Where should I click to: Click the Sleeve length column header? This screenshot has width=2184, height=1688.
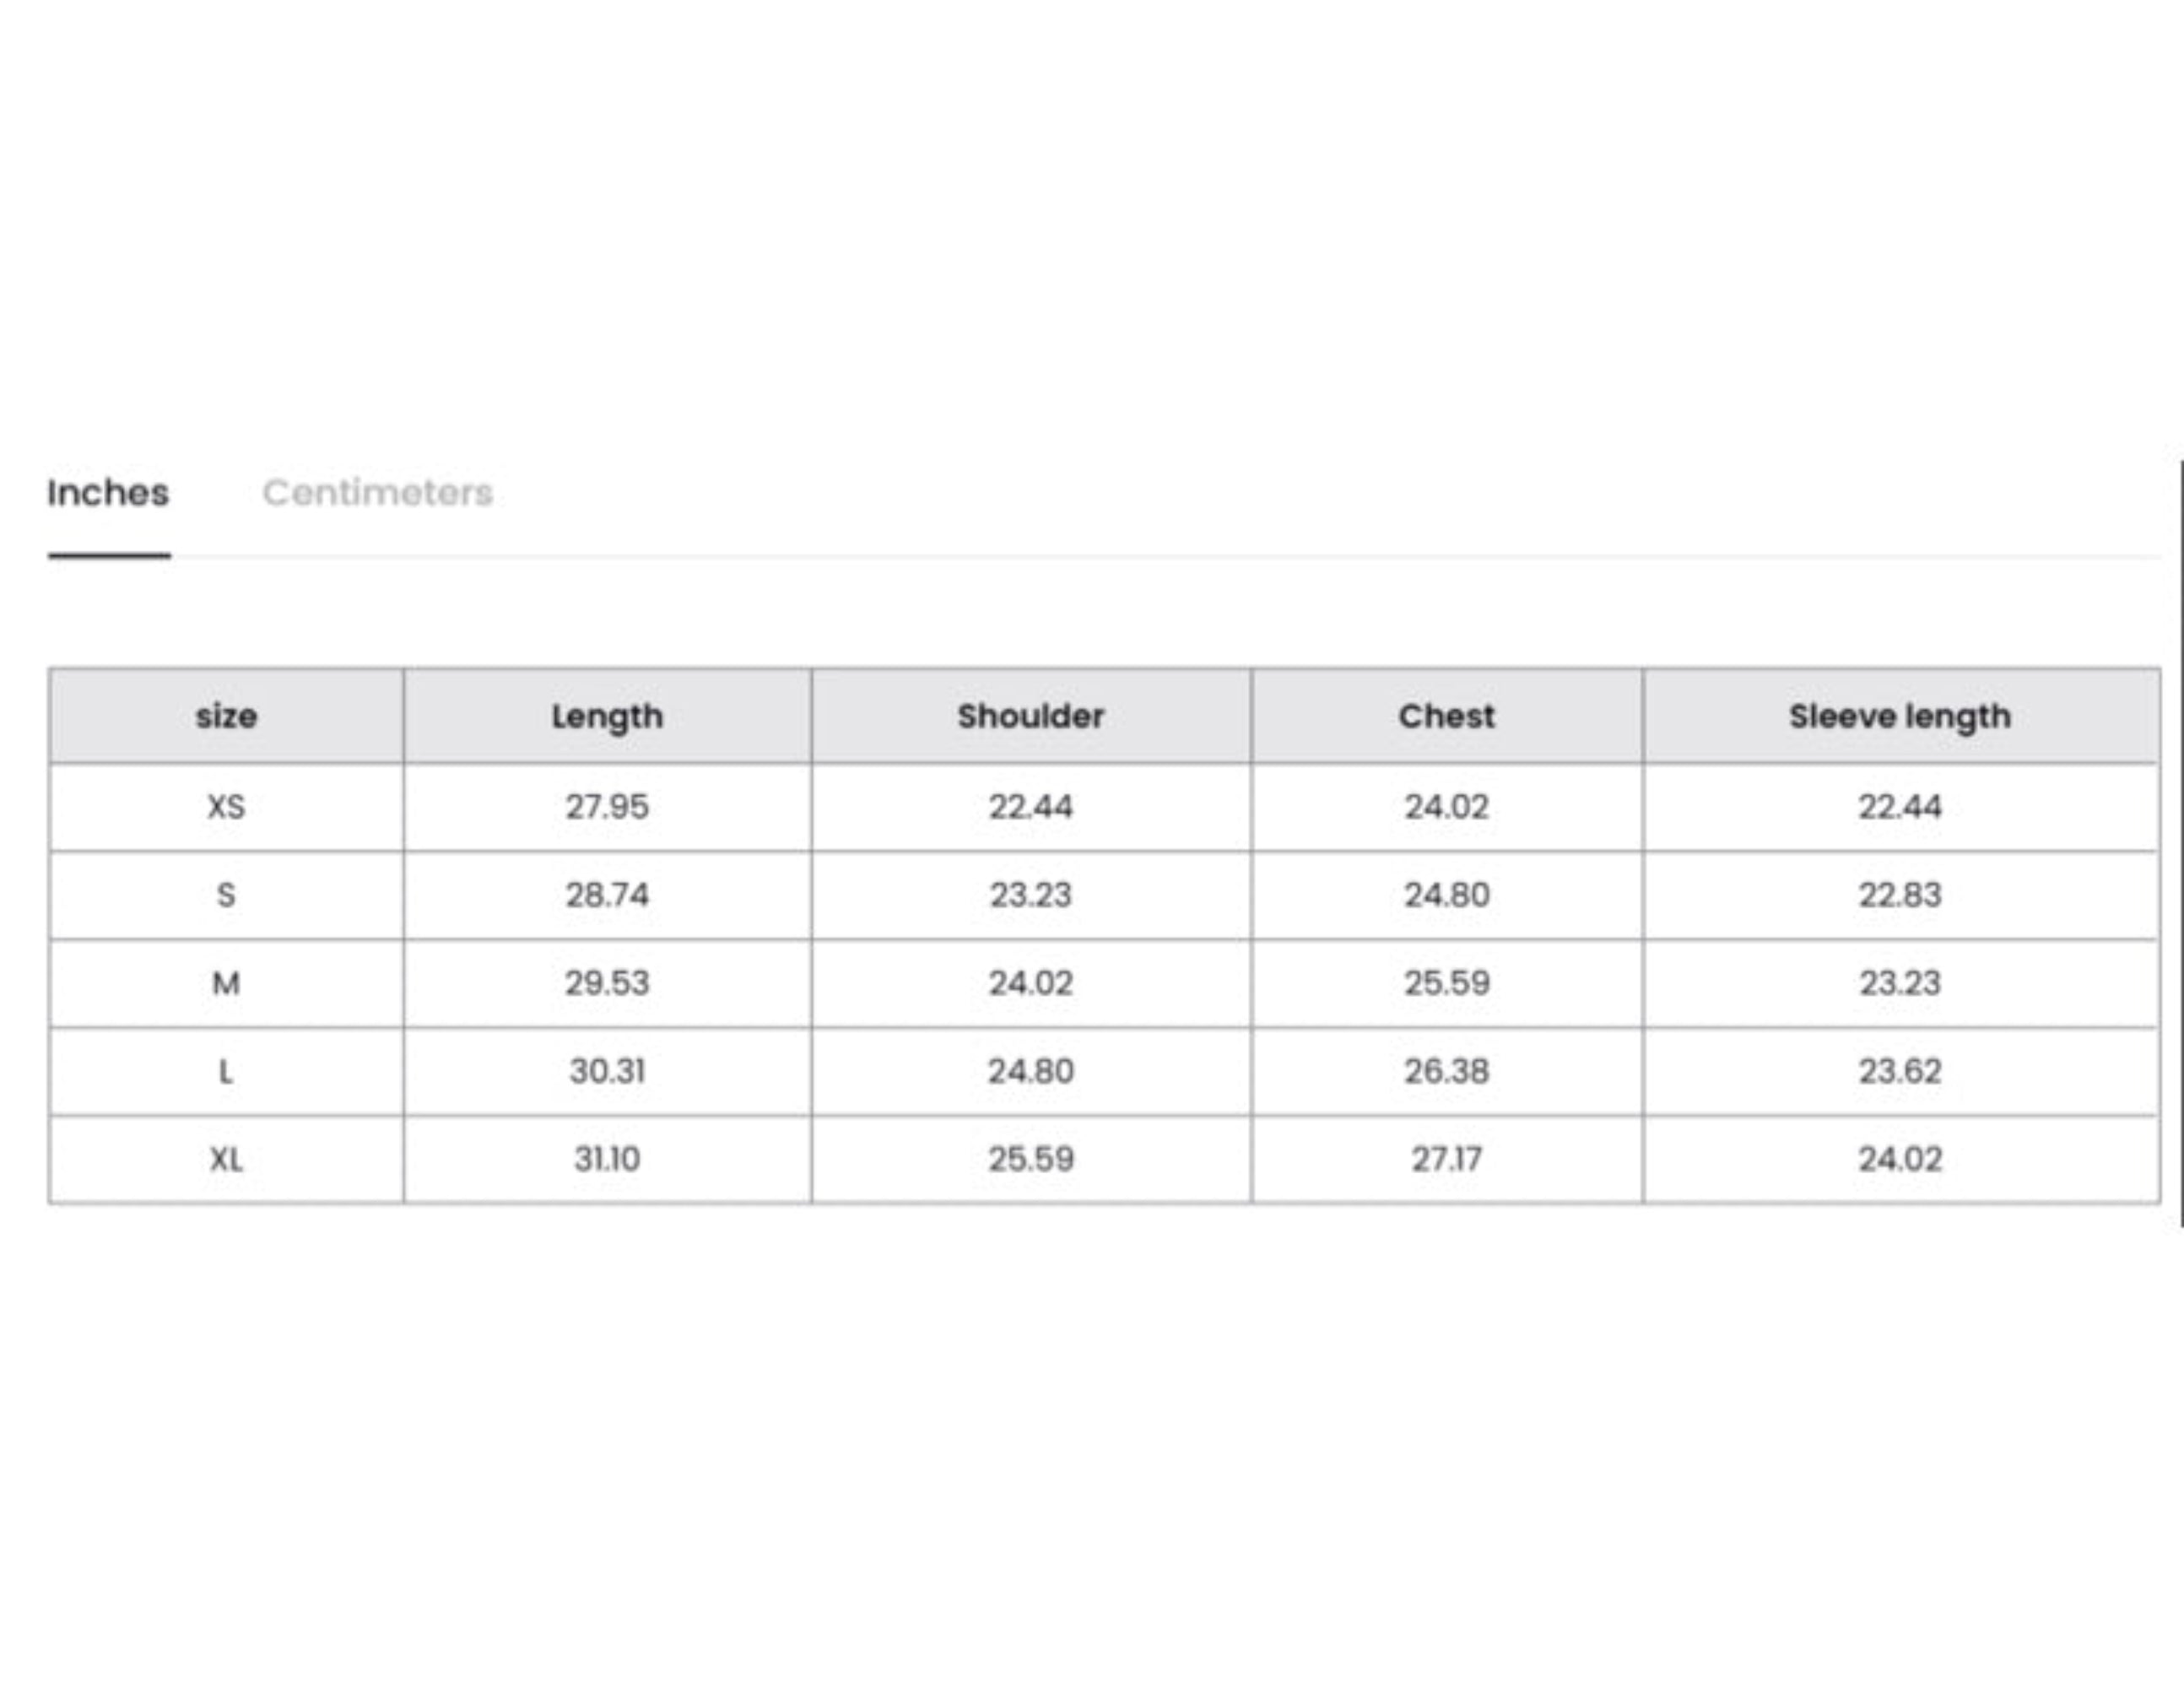(1899, 716)
